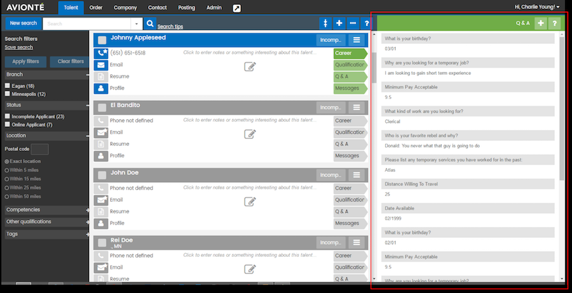Click the phone icon for Johnny Appleseed
The width and height of the screenshot is (572, 293).
(x=100, y=53)
